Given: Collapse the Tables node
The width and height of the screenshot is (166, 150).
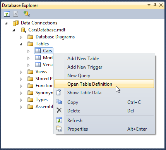Looking at the screenshot, I should coord(21,44).
